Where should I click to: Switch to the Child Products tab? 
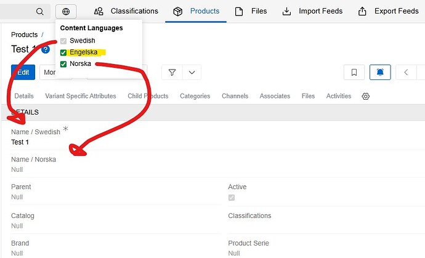coord(148,96)
